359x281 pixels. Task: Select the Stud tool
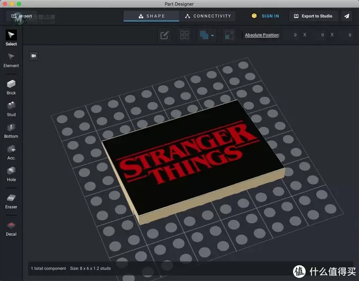pyautogui.click(x=11, y=109)
